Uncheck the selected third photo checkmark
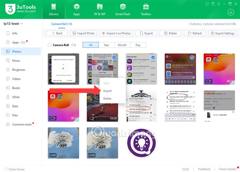This screenshot has height=172, width=240. (153, 57)
